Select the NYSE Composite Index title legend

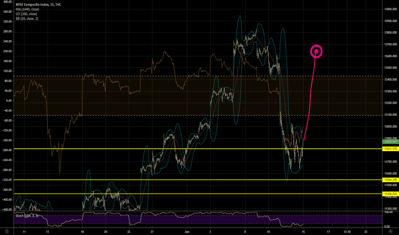[x=38, y=5]
